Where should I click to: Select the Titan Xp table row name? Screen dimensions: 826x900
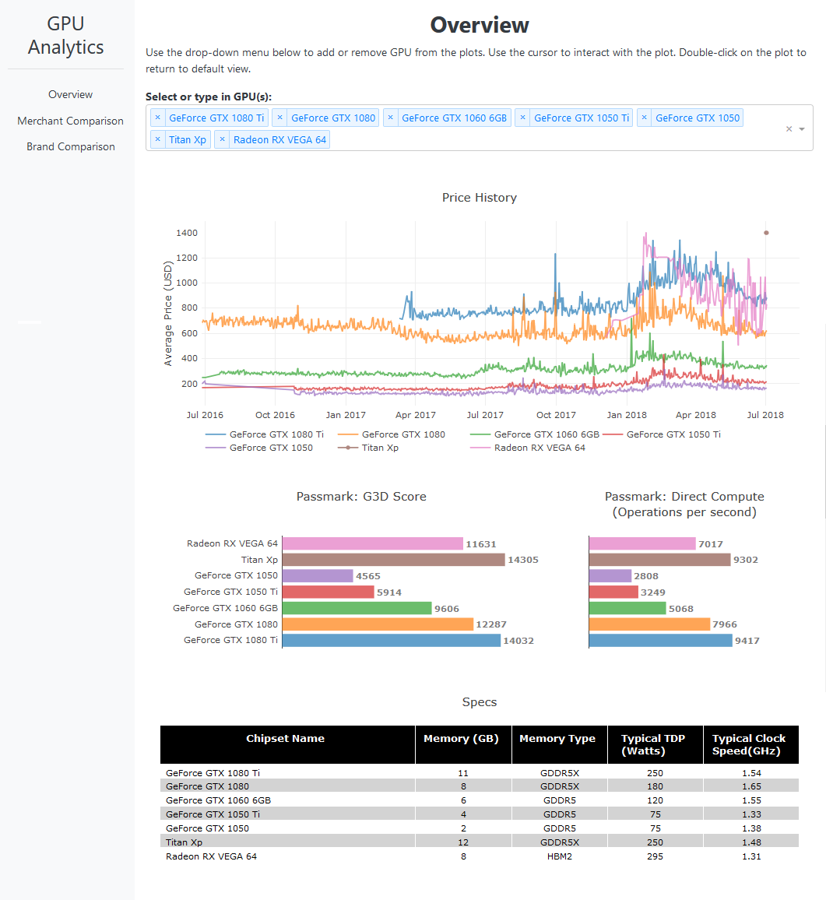coord(185,842)
